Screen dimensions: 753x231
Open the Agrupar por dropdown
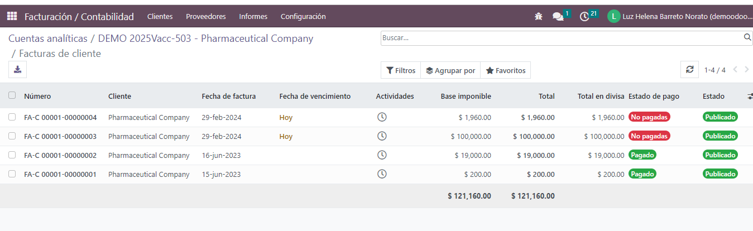click(450, 70)
